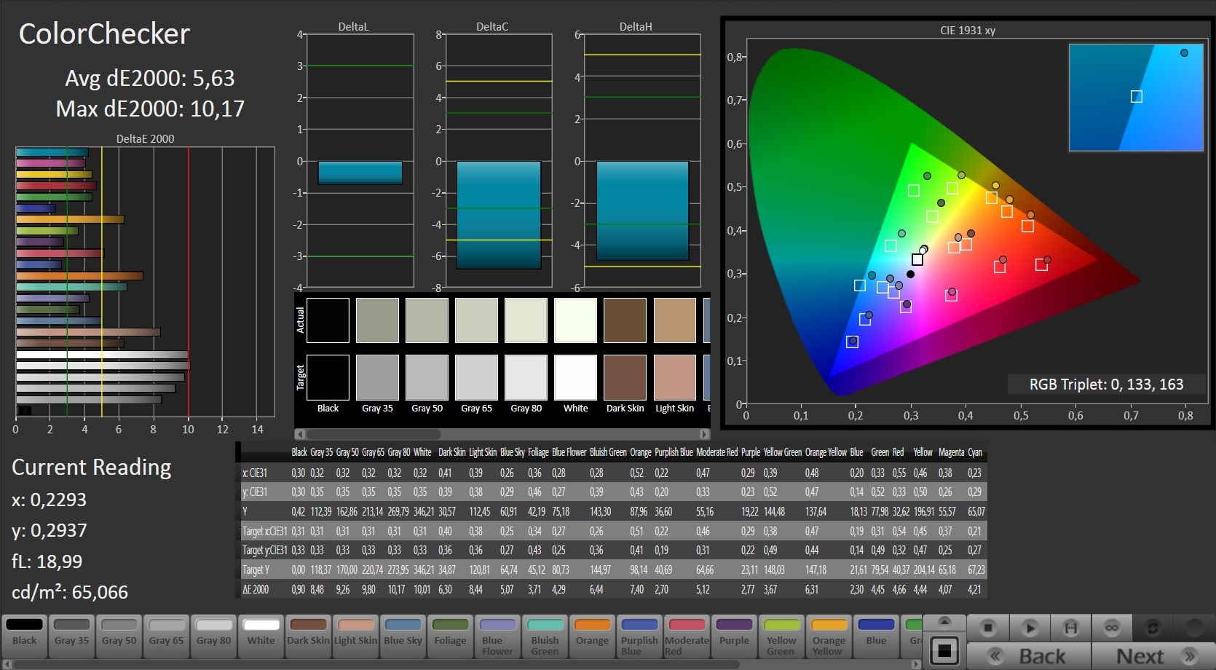
Task: Click the CIE 1931 xy chart title
Action: [967, 31]
